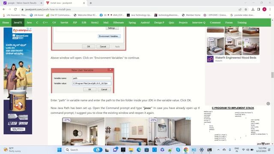The height and width of the screenshot is (154, 274).
Task: Open Java Technology Up bookmark
Action: (139, 15)
